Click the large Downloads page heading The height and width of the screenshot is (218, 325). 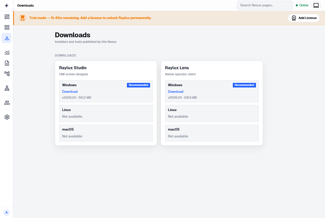73,35
